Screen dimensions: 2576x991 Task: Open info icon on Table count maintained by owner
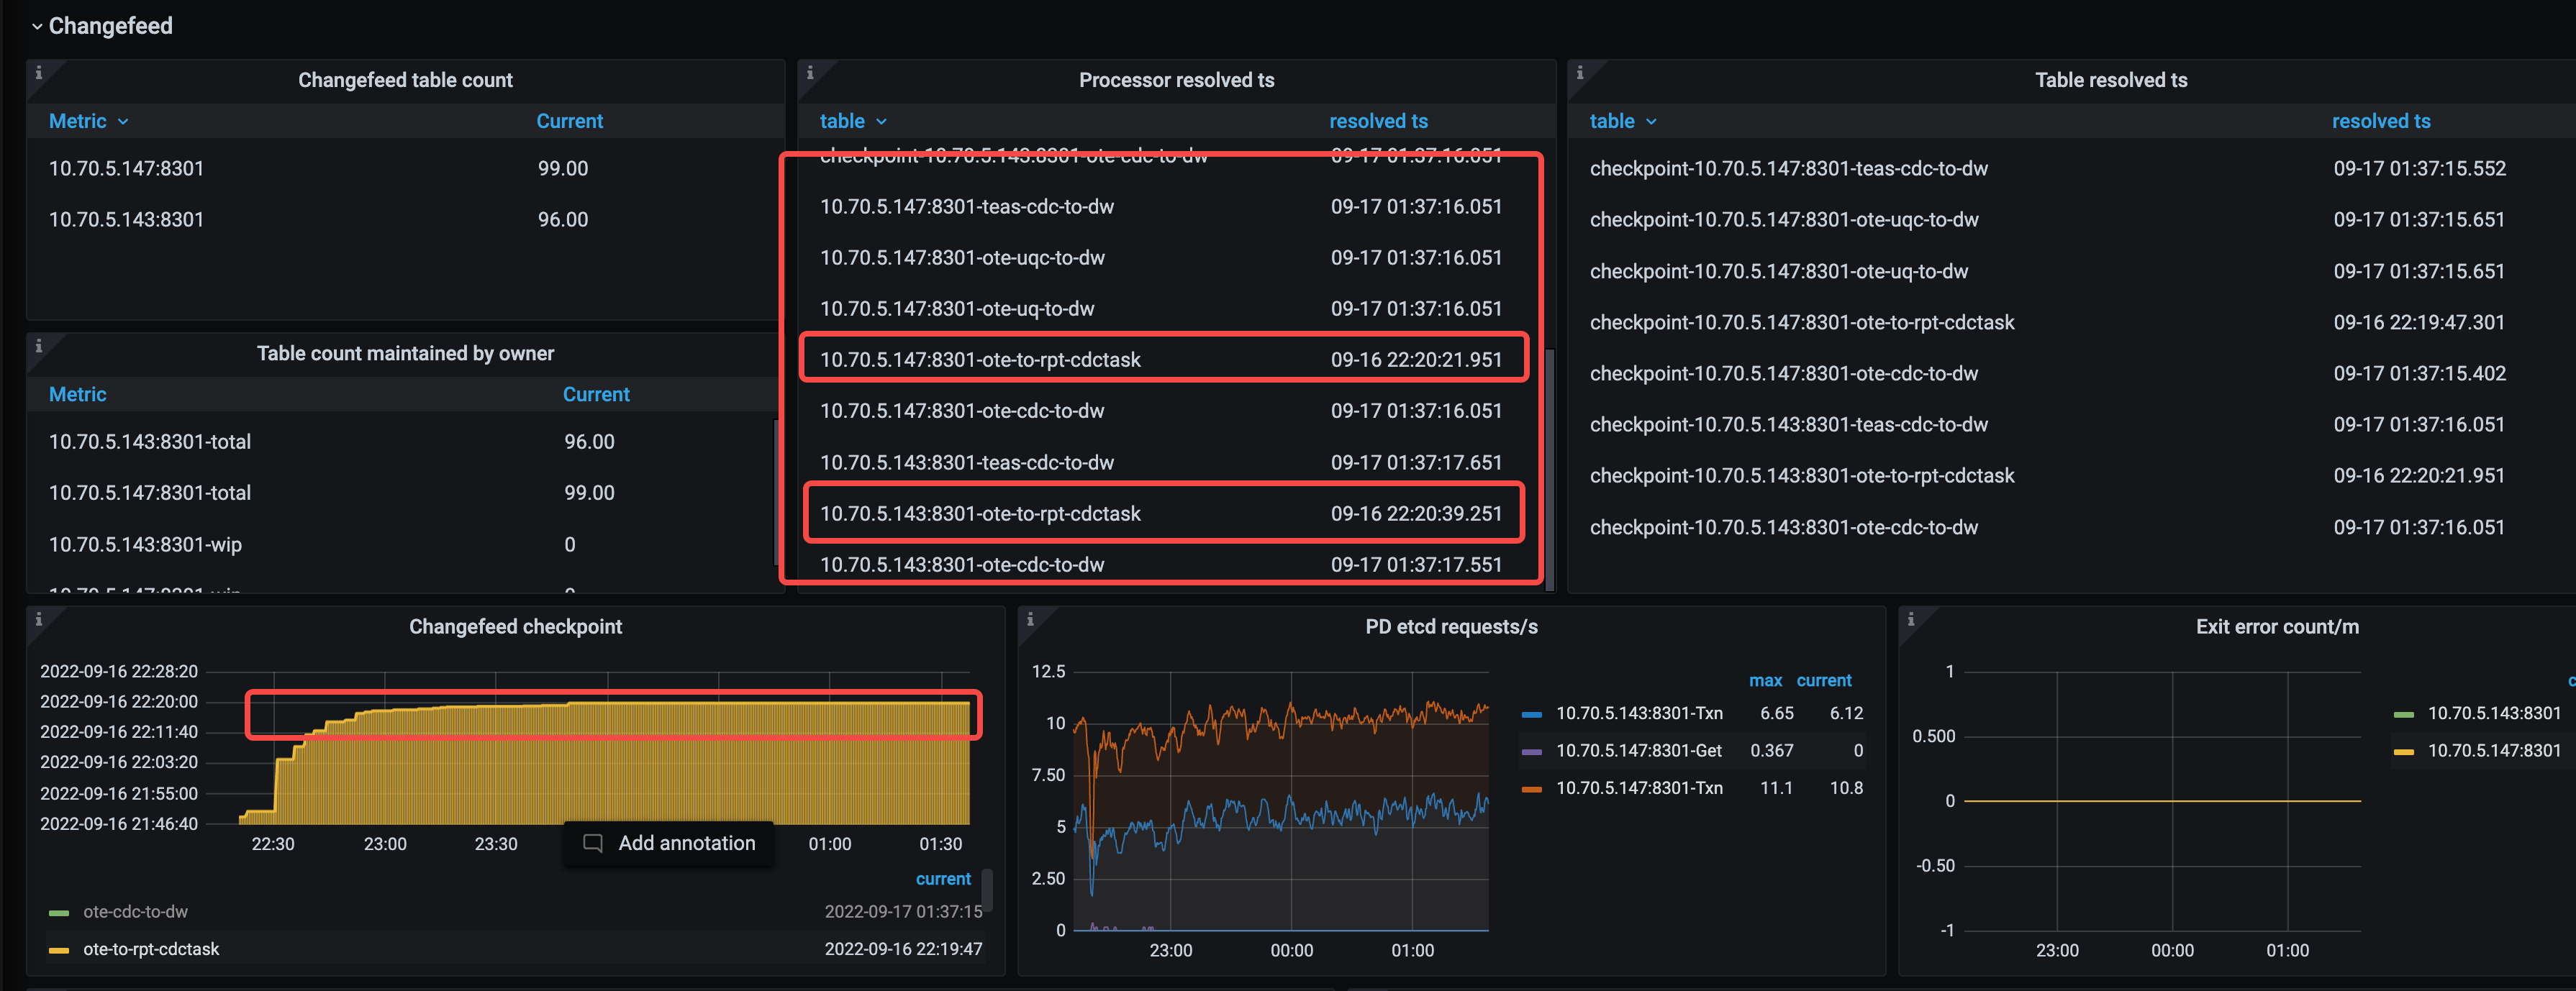pyautogui.click(x=39, y=346)
